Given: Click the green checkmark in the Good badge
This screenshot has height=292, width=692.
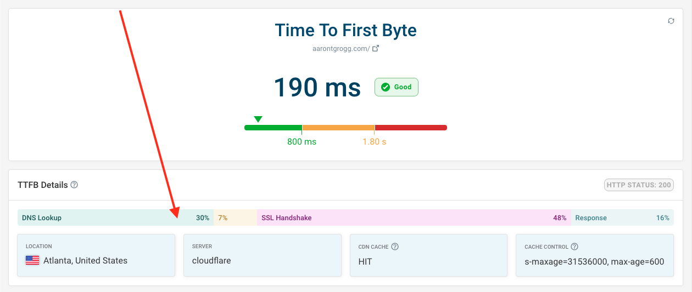Looking at the screenshot, I should tap(386, 87).
